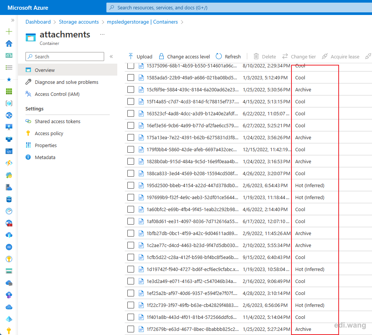Viewport: 372px width, 335px height.
Task: Click the Home icon in left sidebar
Action: (x=9, y=44)
